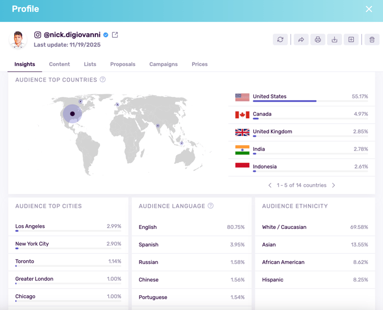The image size is (383, 310).
Task: Go to next page of countries
Action: 334,186
